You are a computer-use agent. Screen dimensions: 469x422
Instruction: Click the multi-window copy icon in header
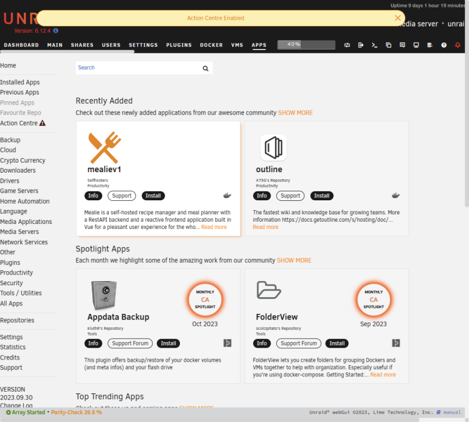coord(389,45)
